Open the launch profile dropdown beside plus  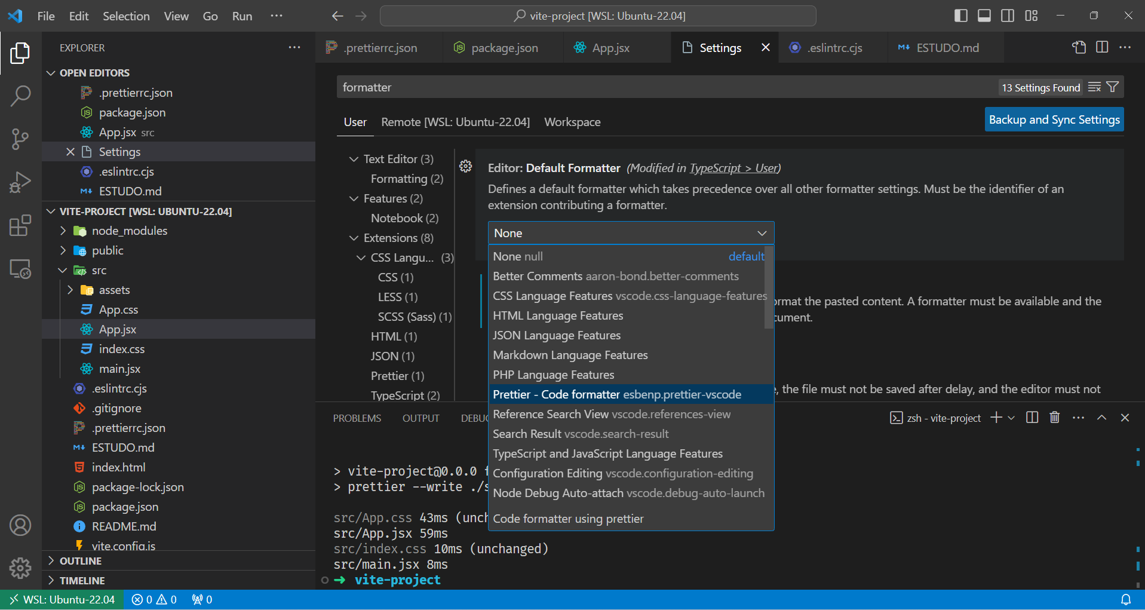pos(1011,418)
